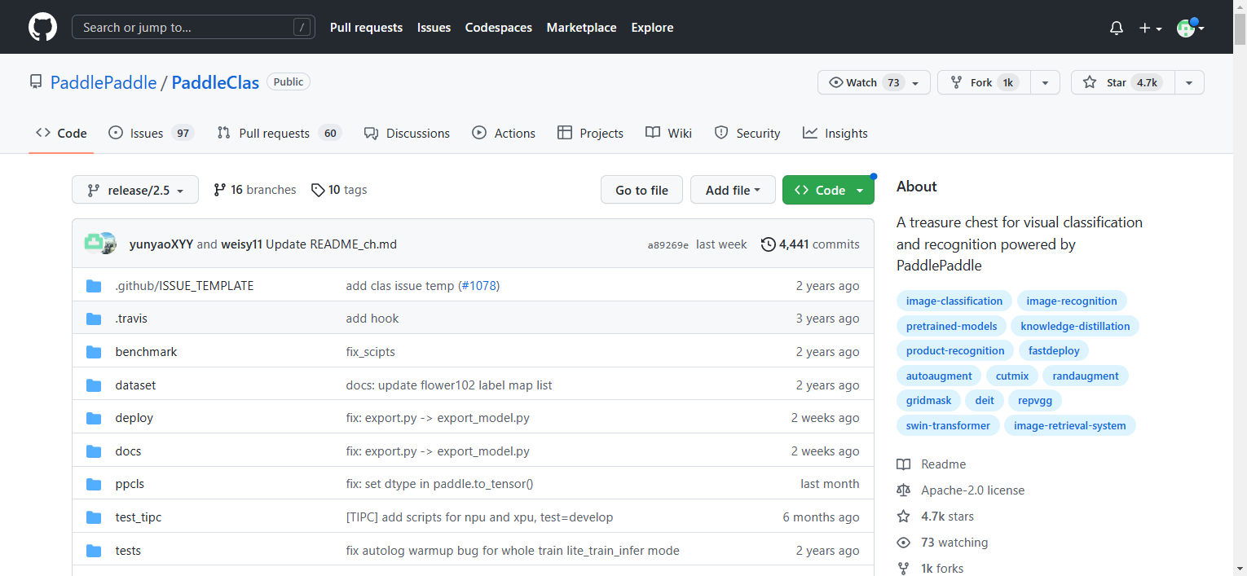Open the notifications bell
1247x576 pixels.
1117,28
